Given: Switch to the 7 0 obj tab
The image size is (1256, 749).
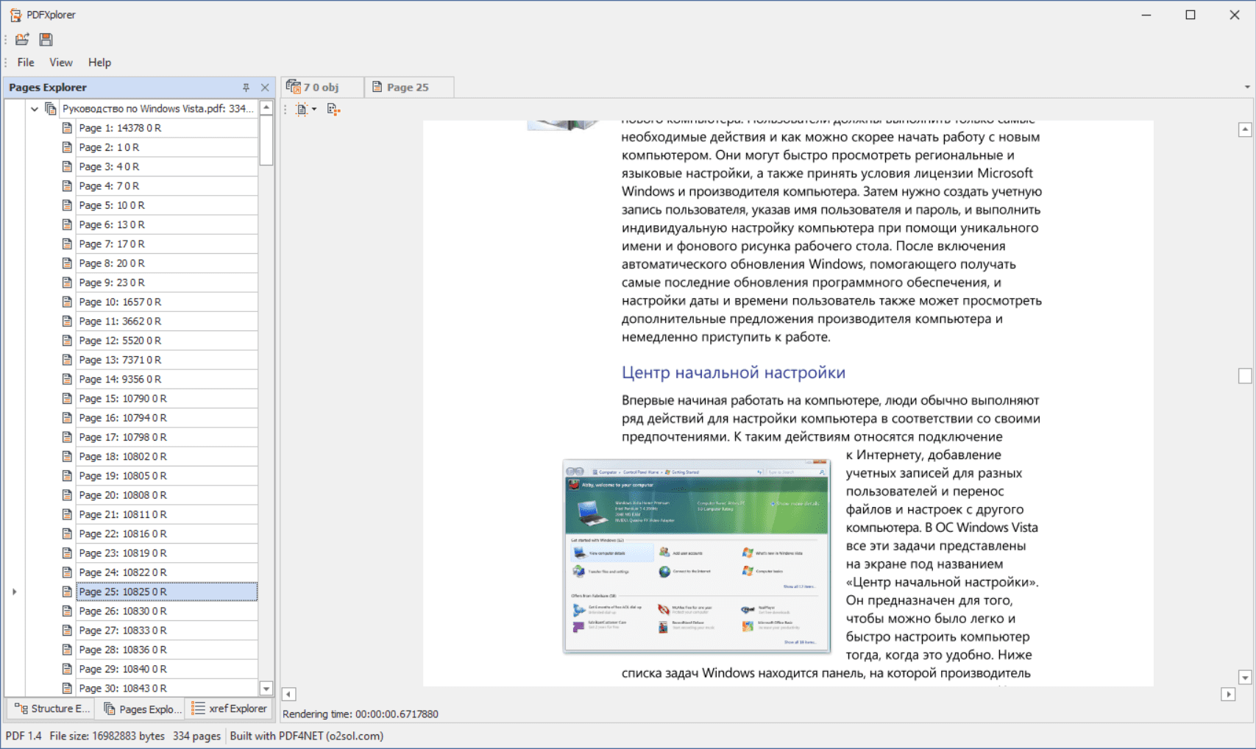Looking at the screenshot, I should 322,87.
